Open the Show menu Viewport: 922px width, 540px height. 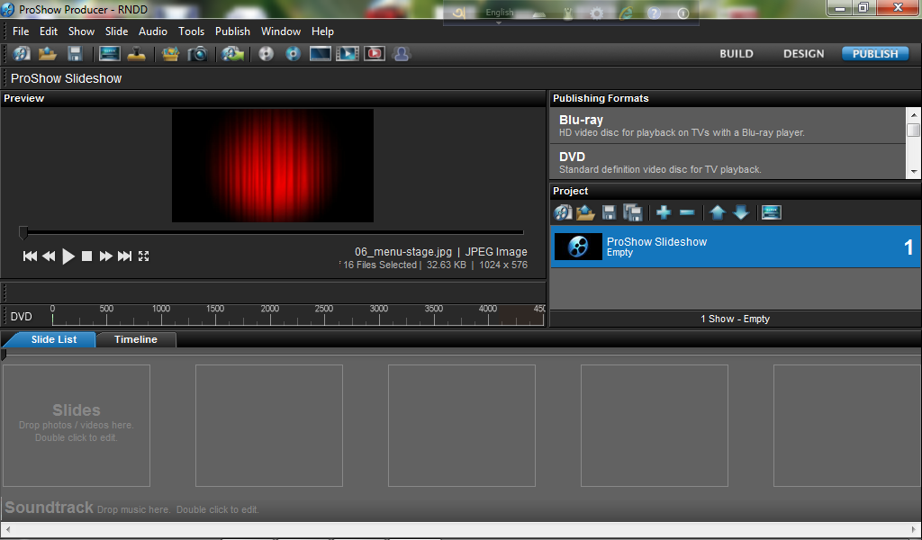click(81, 31)
